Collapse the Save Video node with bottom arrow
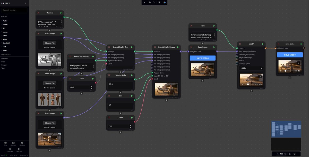 click(x=290, y=77)
